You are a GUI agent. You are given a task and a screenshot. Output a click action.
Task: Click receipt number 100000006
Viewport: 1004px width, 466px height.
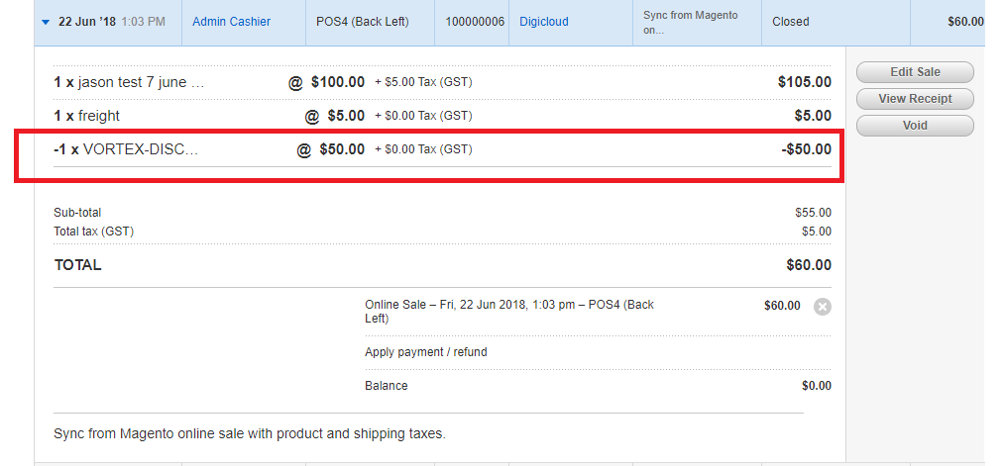[x=475, y=22]
